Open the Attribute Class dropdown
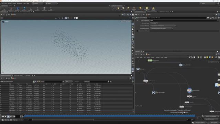The width and height of the screenshot is (220, 124). point(154,23)
